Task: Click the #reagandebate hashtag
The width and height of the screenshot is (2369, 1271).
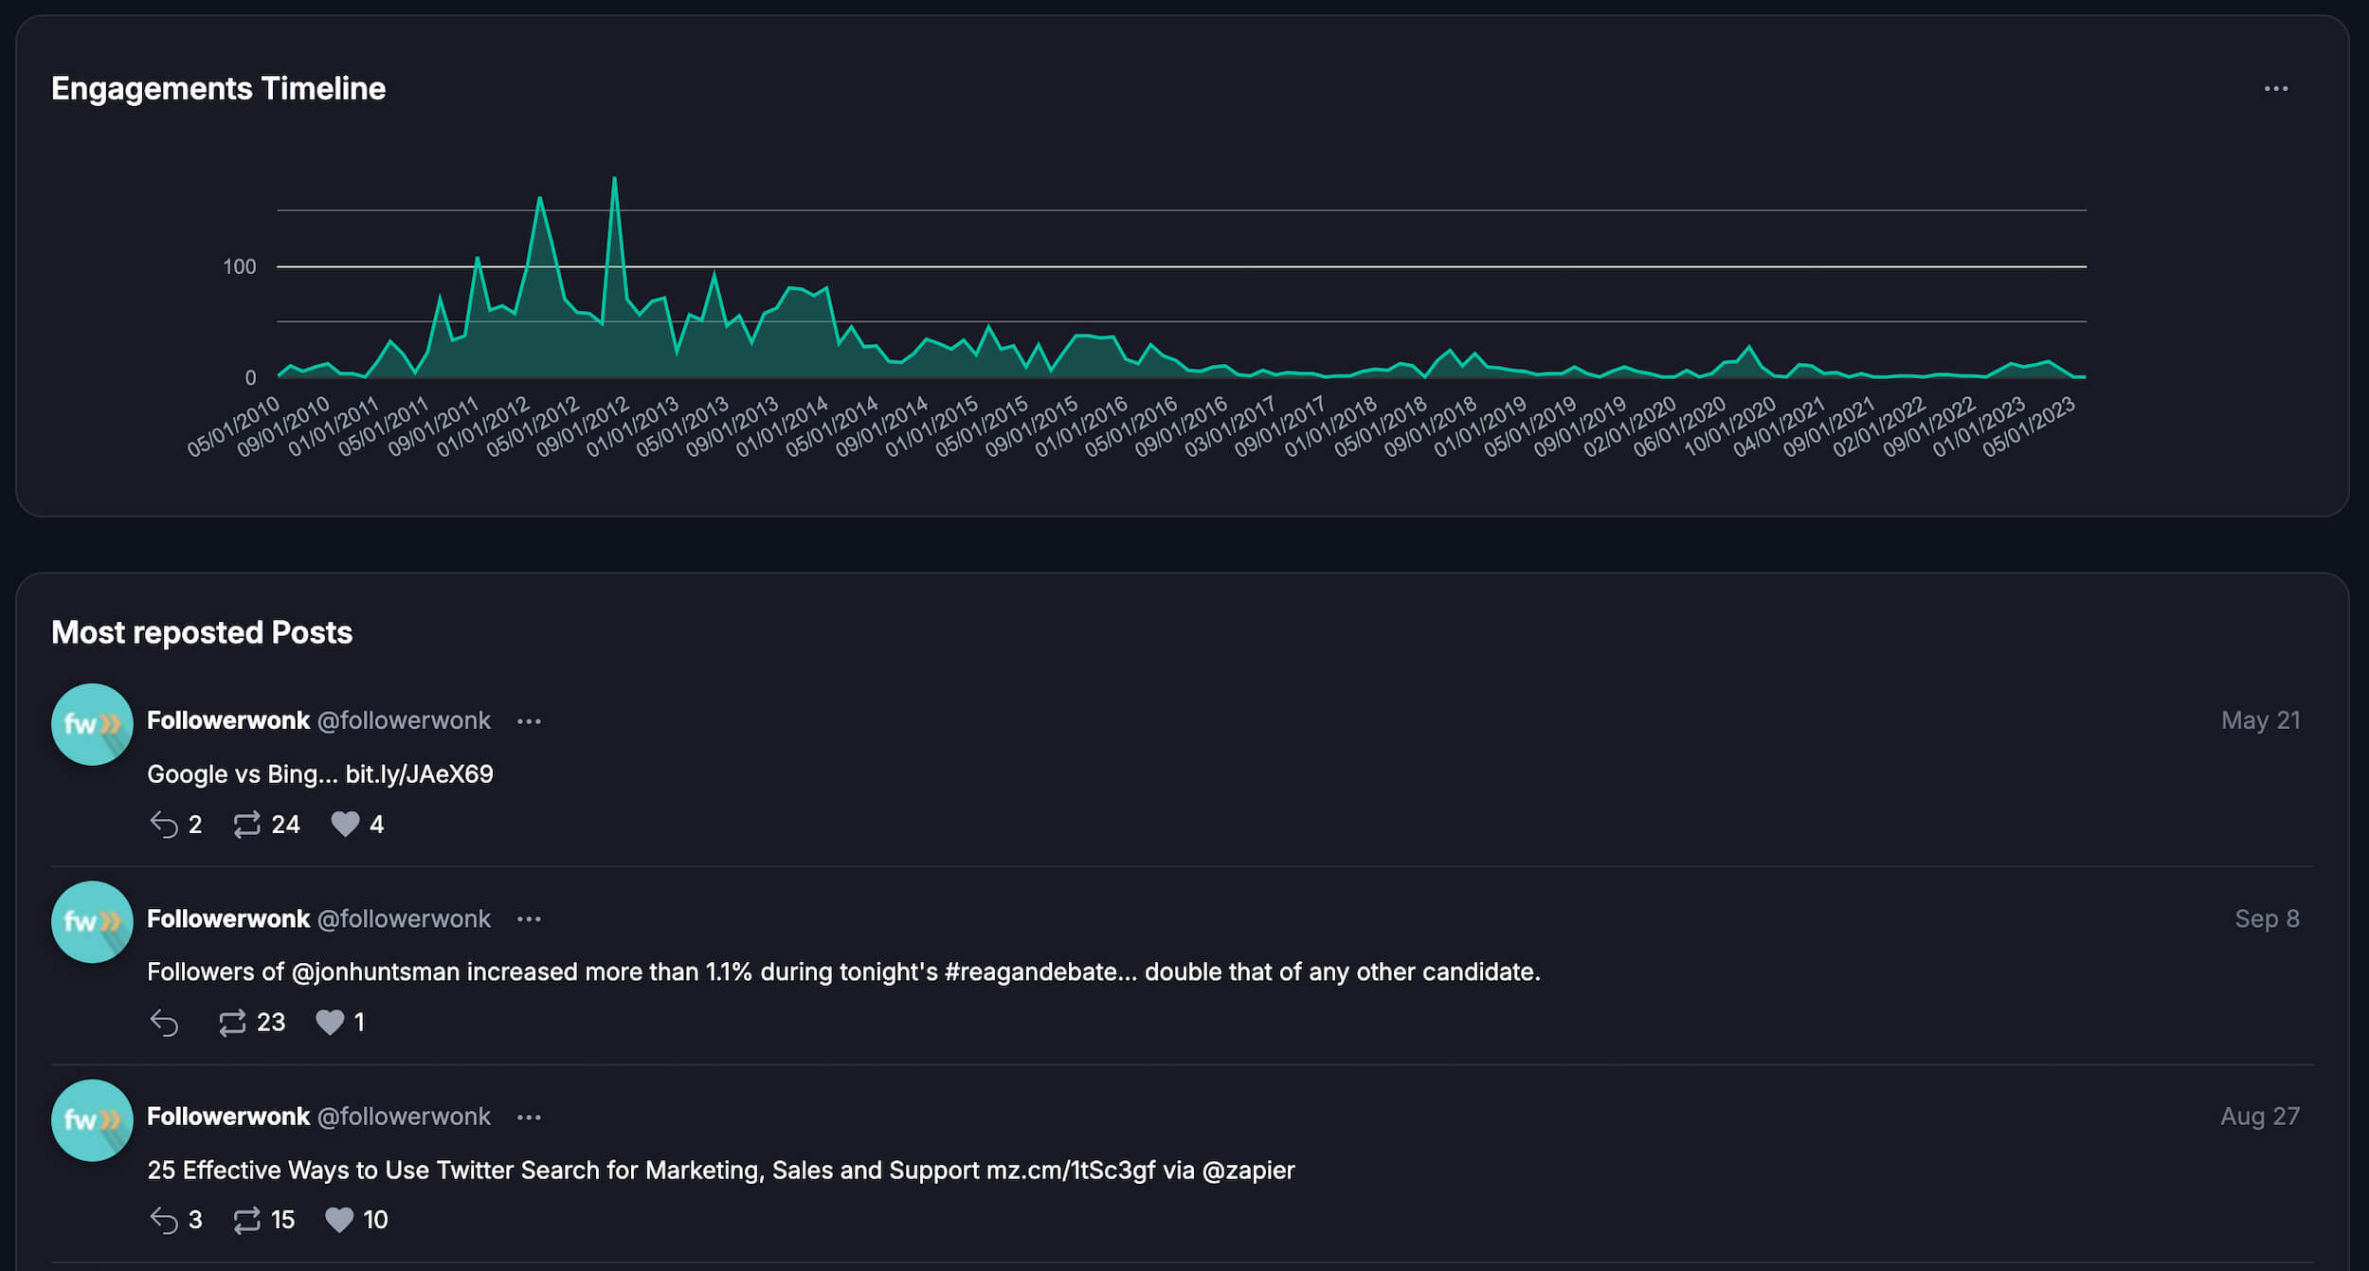Action: point(1031,972)
